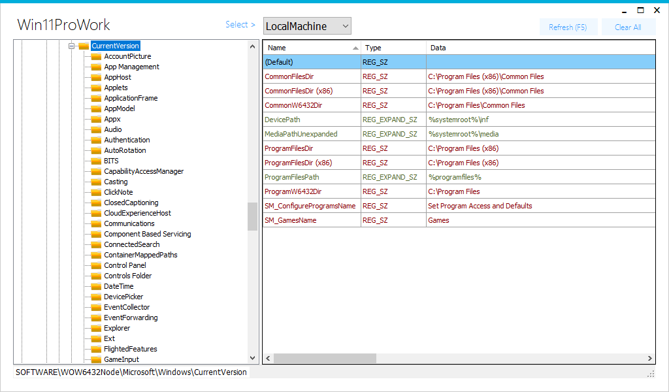The image size is (669, 392).
Task: Select the SM_GamesName value name
Action: pos(290,221)
